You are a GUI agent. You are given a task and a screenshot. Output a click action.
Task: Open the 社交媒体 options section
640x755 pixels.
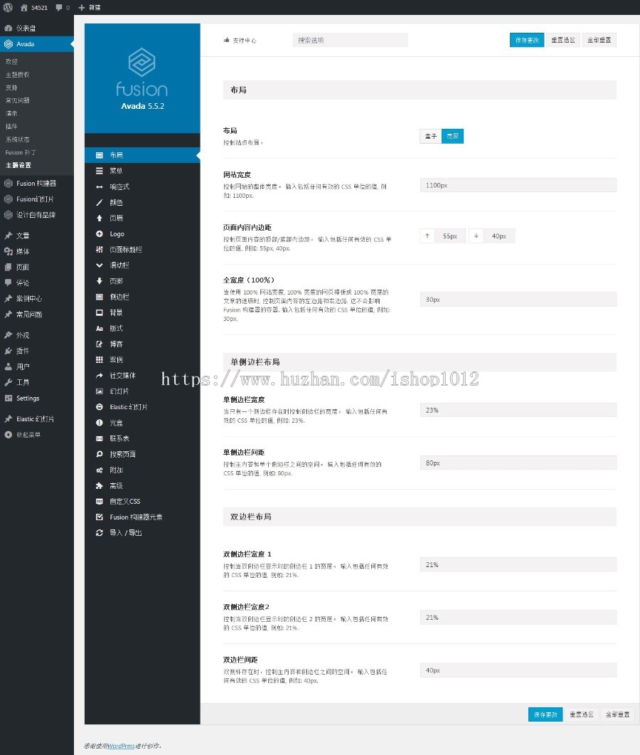pyautogui.click(x=142, y=376)
